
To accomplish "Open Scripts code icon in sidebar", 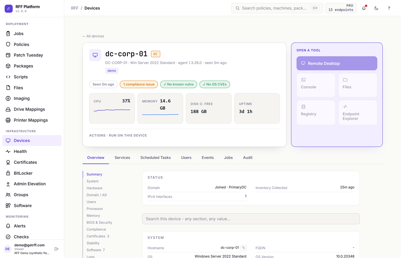I will point(8,77).
